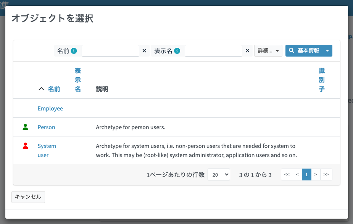Click the info icon next to 表示名
Image resolution: width=353 pixels, height=224 pixels.
177,51
